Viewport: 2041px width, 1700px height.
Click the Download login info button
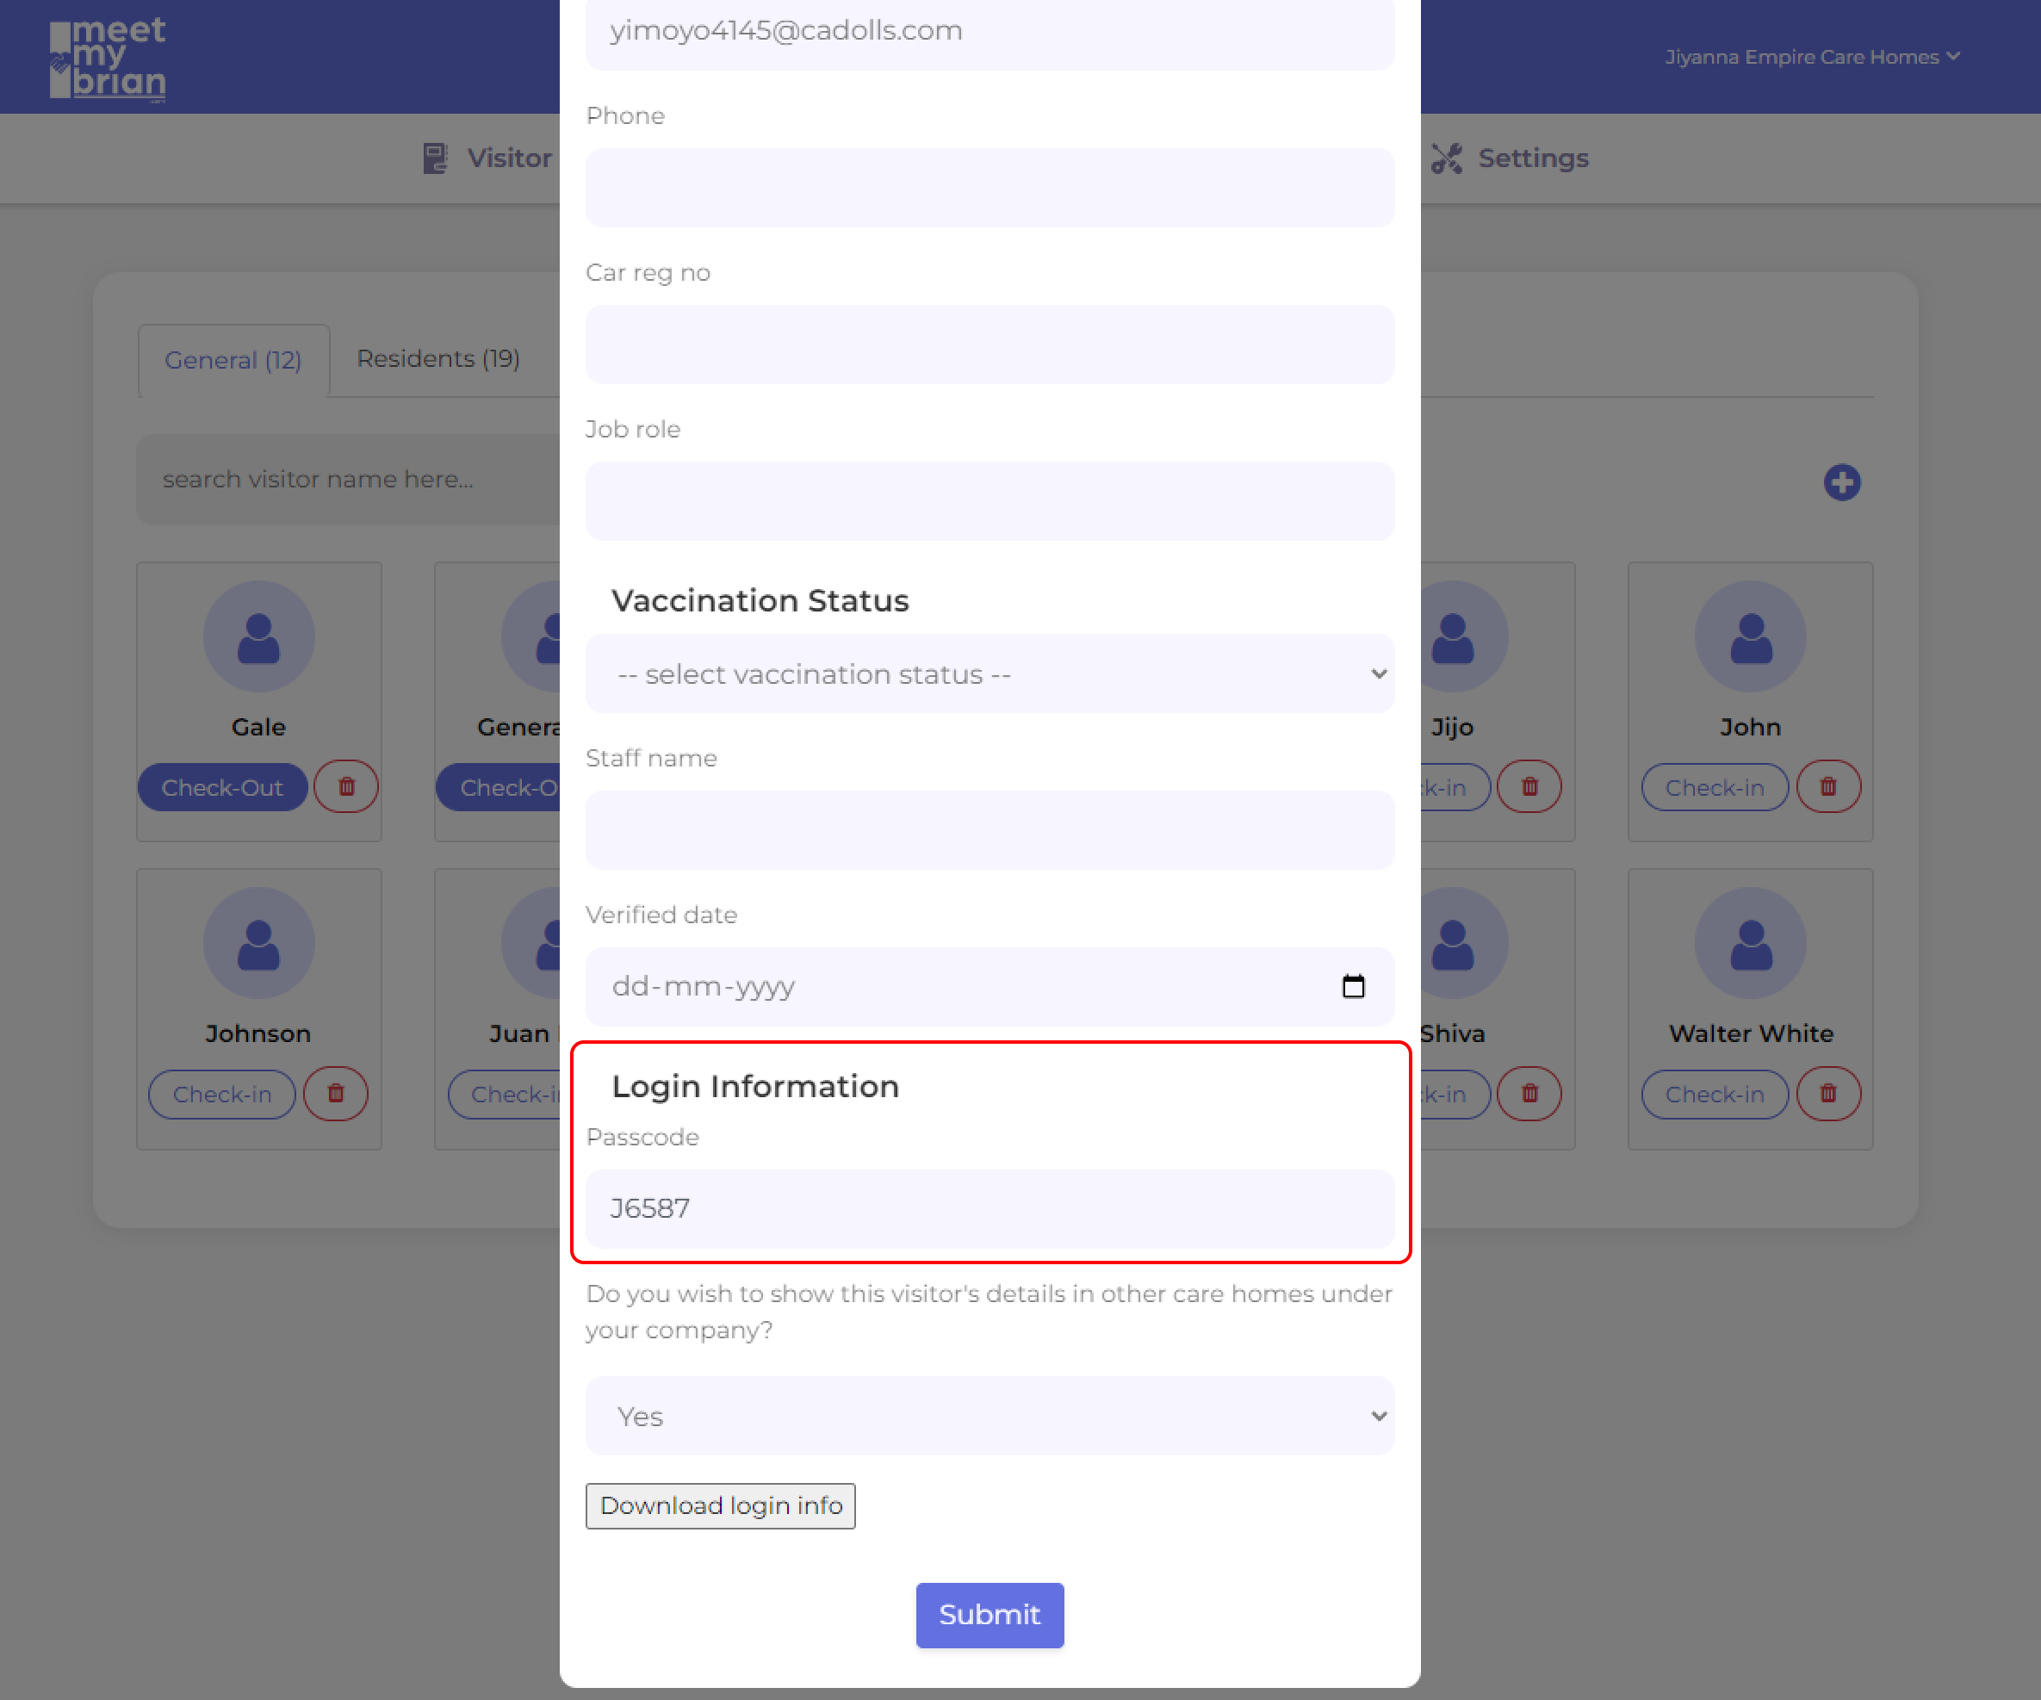(x=720, y=1505)
